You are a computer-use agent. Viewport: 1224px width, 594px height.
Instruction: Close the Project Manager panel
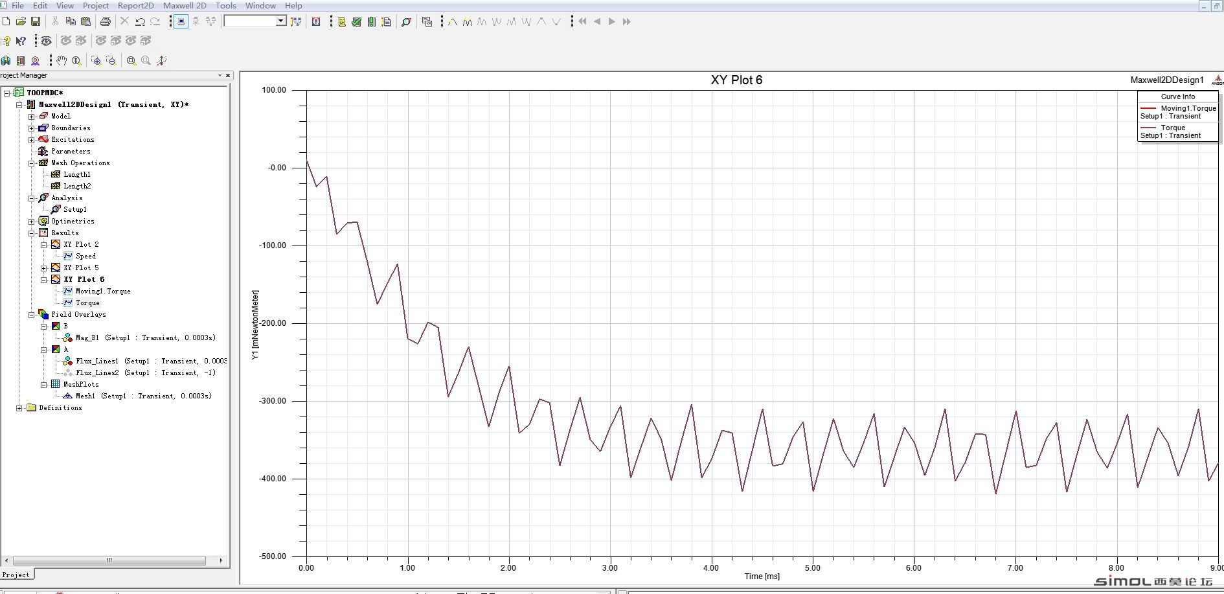(227, 75)
